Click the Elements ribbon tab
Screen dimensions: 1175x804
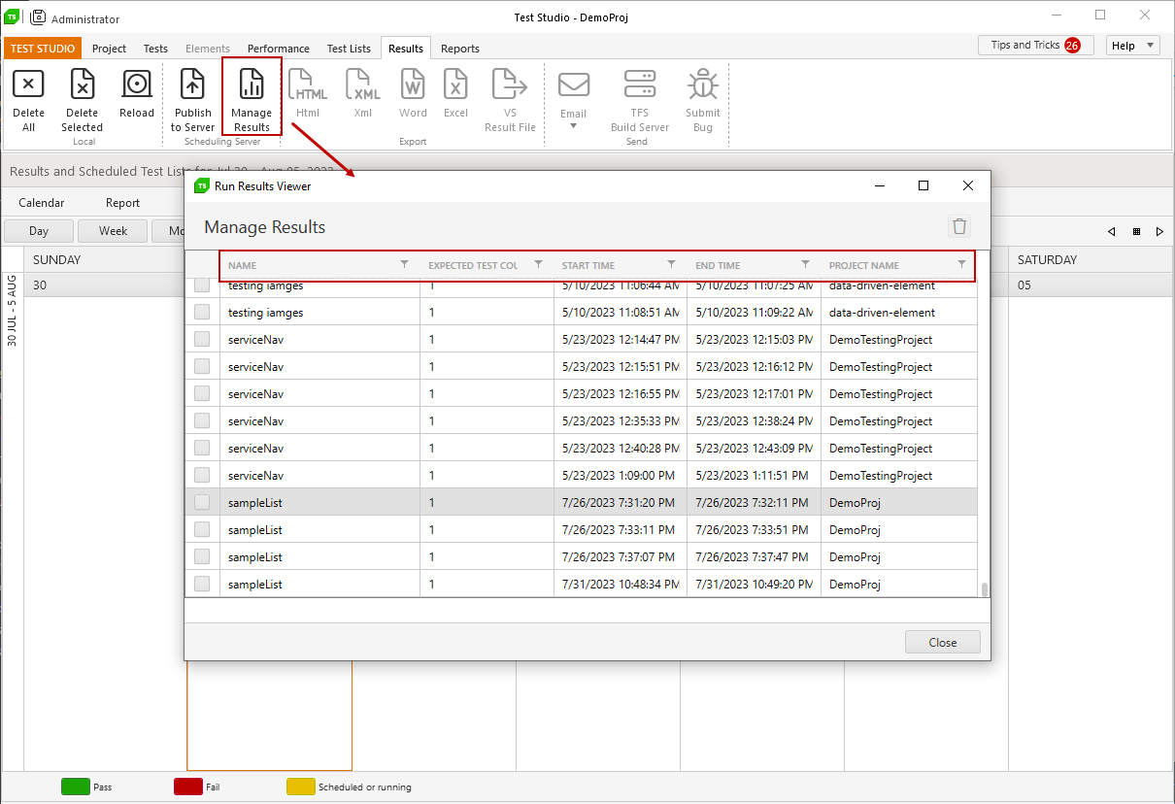click(x=208, y=49)
